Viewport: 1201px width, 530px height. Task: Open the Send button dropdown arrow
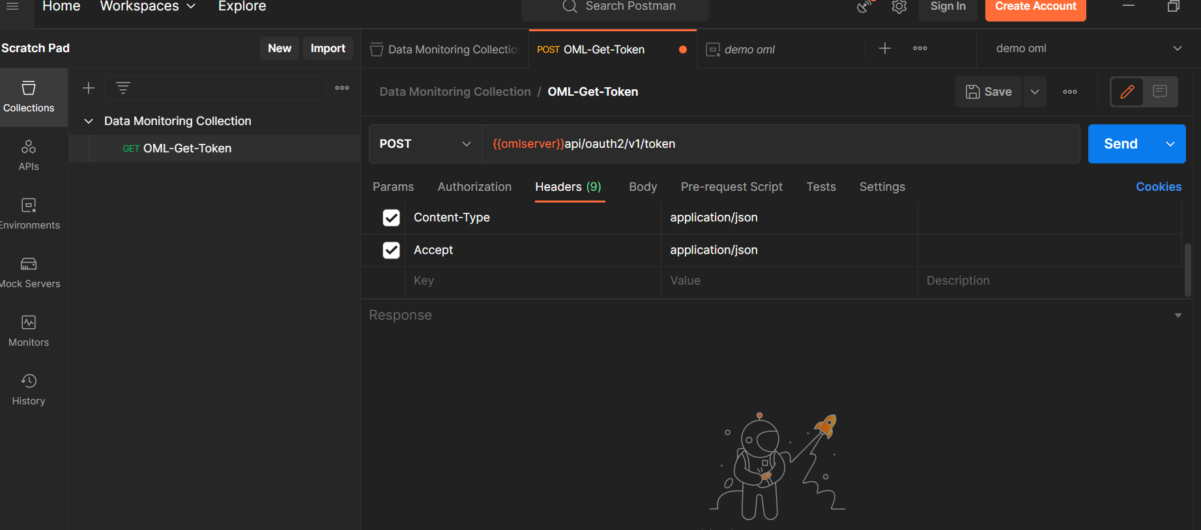point(1170,144)
